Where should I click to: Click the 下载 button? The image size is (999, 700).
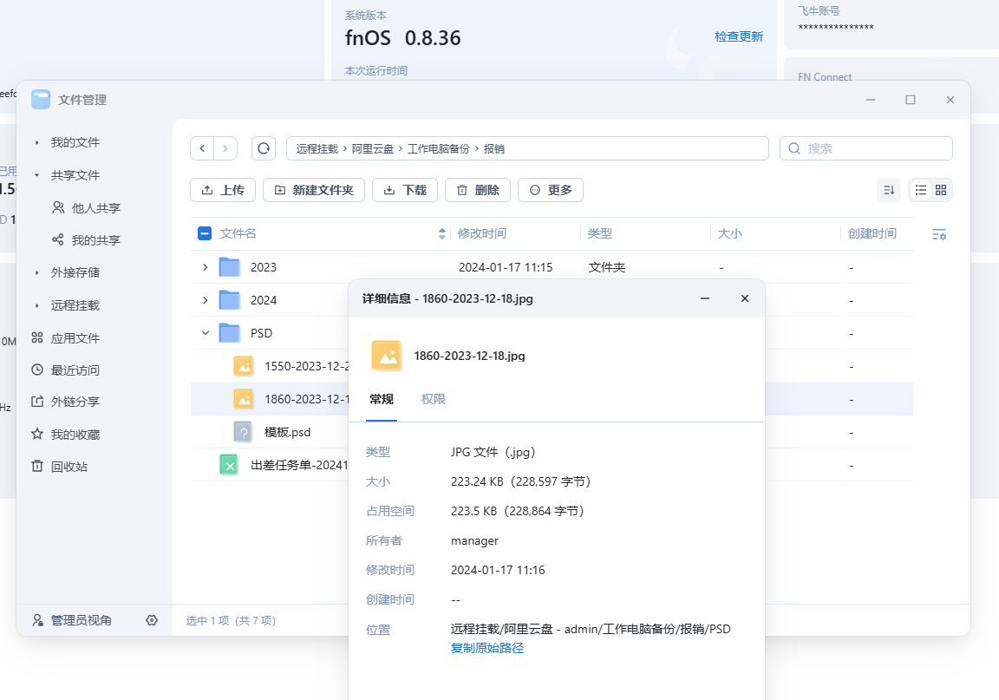(x=405, y=190)
